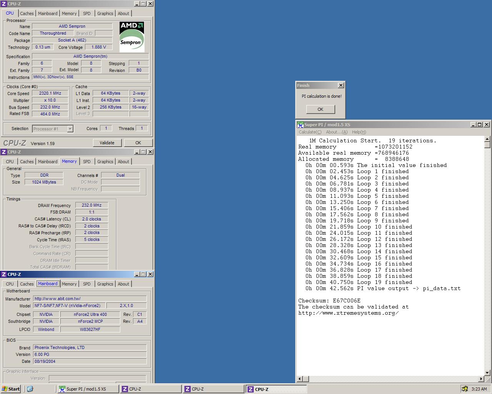
Task: Switch to Caches tab in top CPU-Z window
Action: tap(27, 13)
